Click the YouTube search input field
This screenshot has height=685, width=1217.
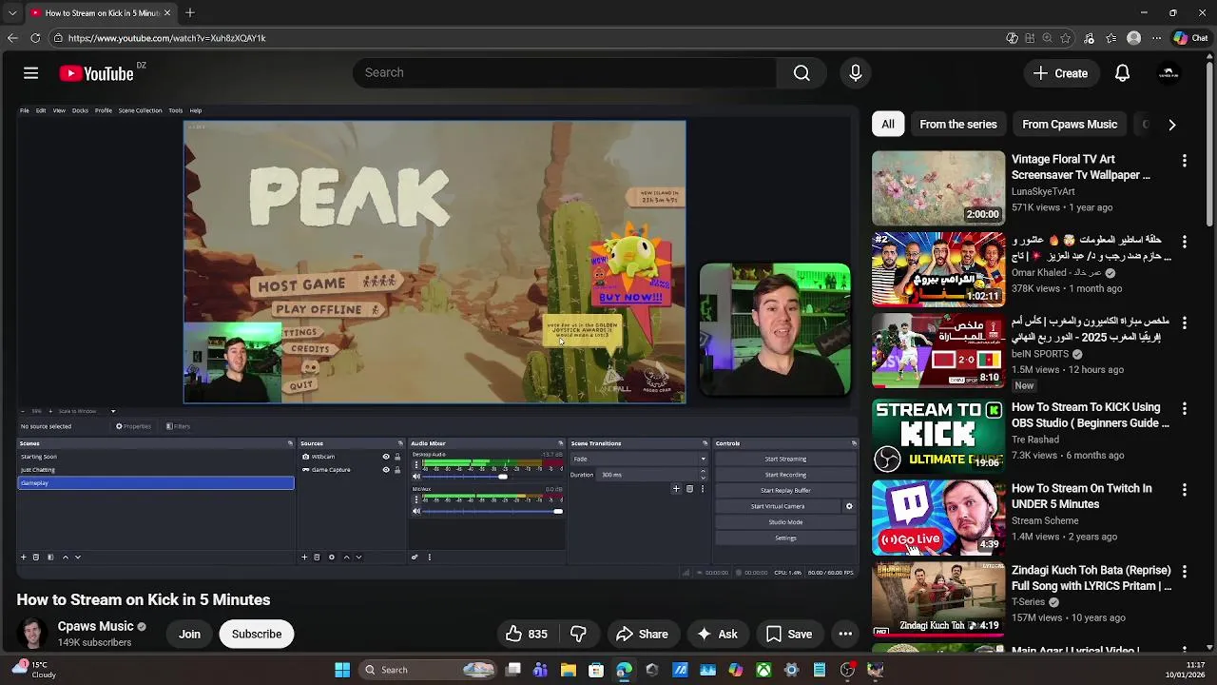[x=565, y=73]
